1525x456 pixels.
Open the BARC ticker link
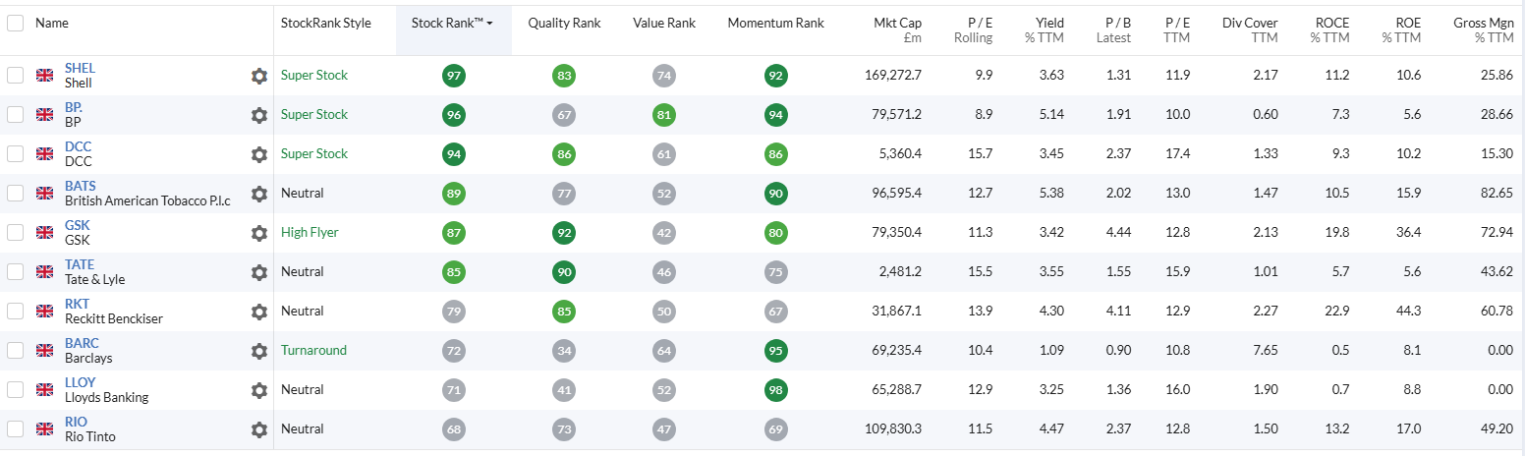[82, 343]
